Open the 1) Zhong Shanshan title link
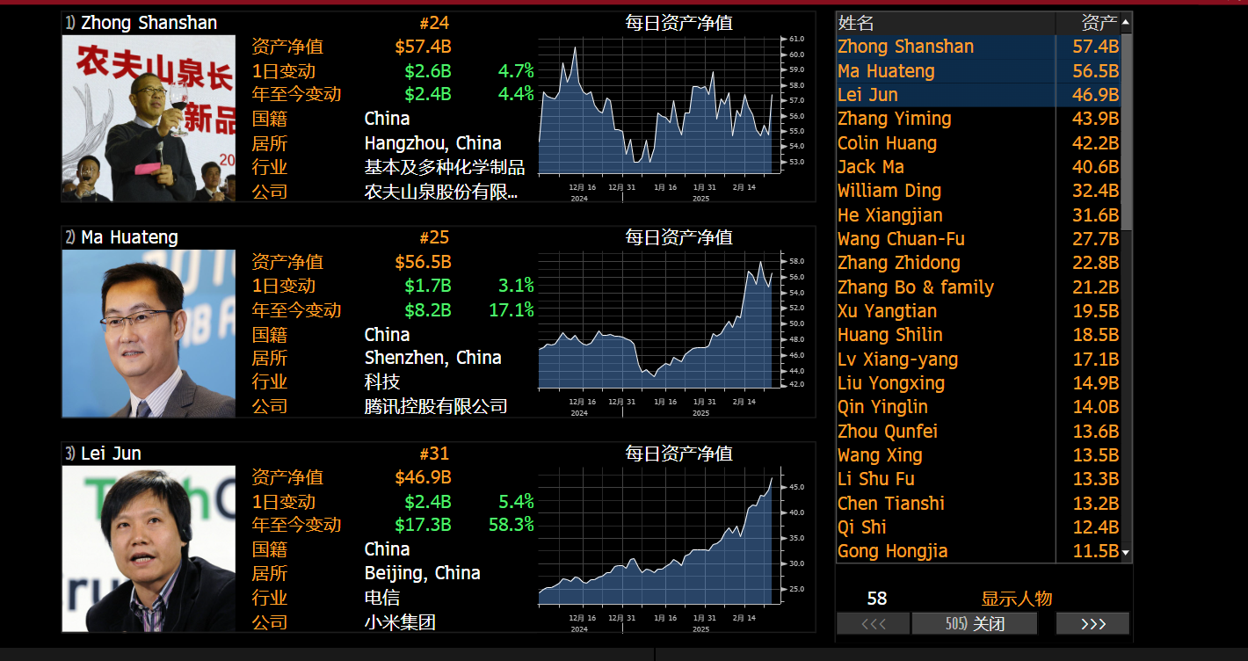This screenshot has width=1248, height=661. point(141,23)
